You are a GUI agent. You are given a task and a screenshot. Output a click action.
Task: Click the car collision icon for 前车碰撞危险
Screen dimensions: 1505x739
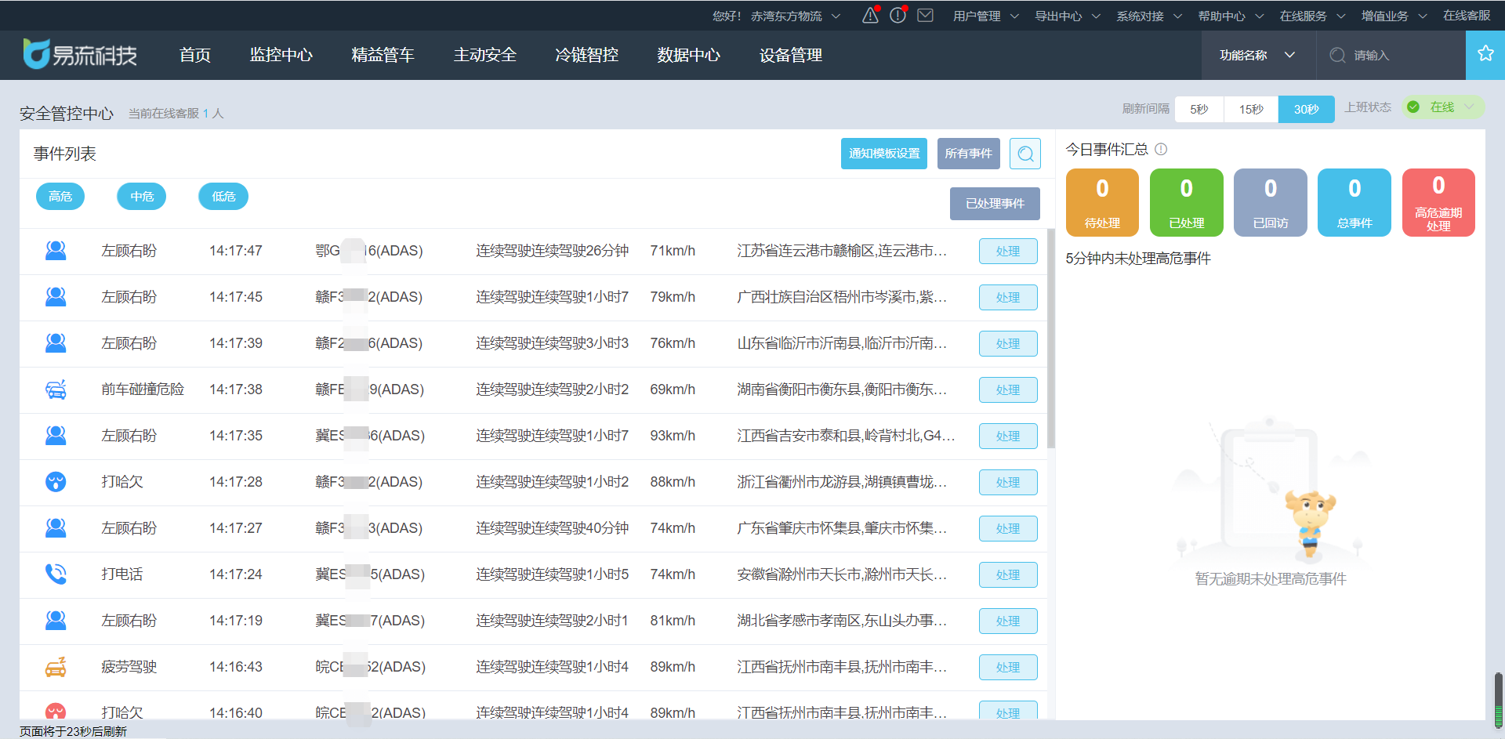tap(56, 389)
